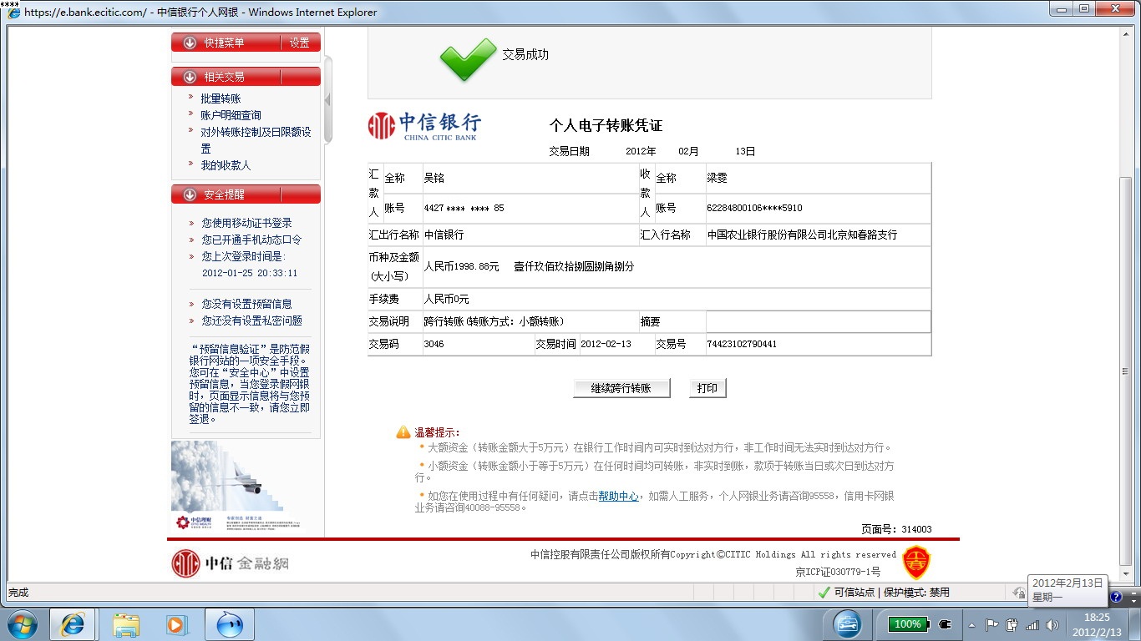Click the 中信金融网 footer logo
The image size is (1141, 641).
pos(231,563)
